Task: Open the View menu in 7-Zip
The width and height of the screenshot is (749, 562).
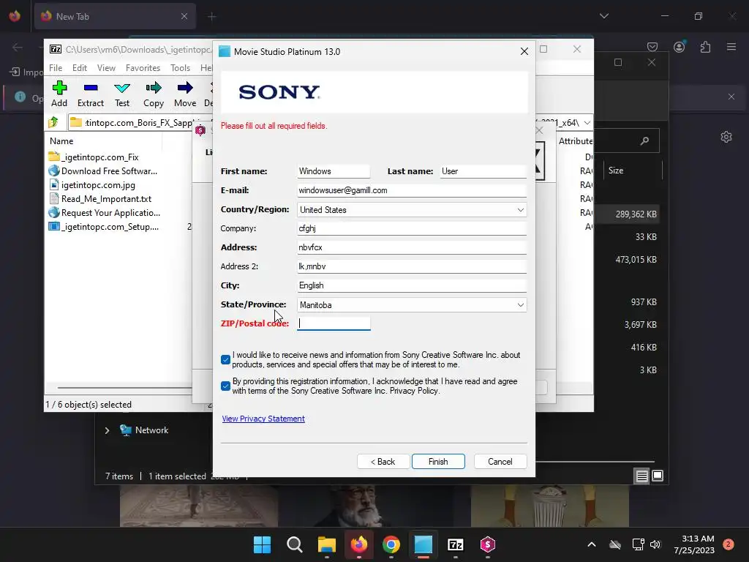Action: (106, 68)
